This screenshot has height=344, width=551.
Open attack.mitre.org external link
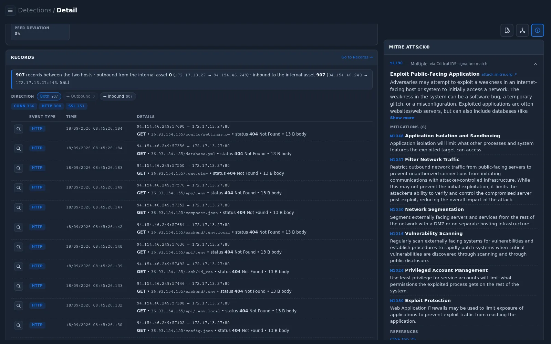pos(499,74)
